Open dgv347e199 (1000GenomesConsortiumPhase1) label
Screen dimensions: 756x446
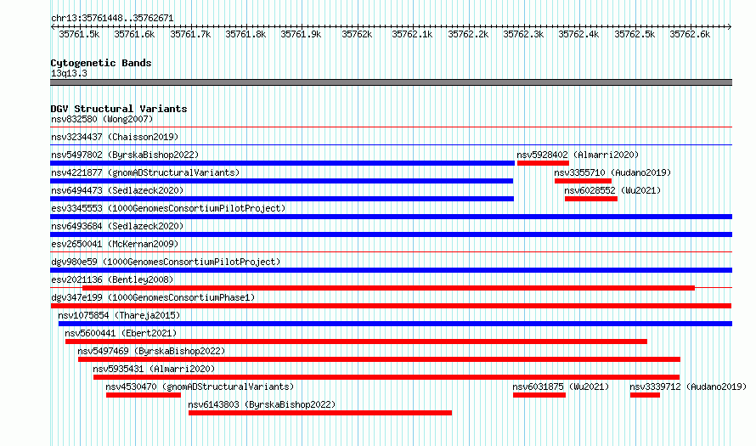pyautogui.click(x=153, y=297)
